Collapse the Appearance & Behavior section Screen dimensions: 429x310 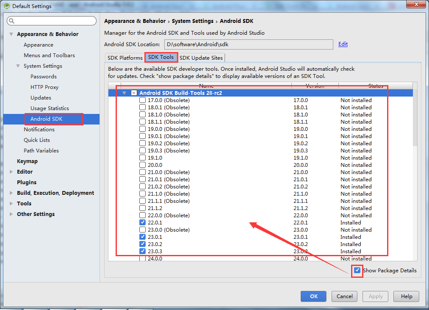[11, 34]
